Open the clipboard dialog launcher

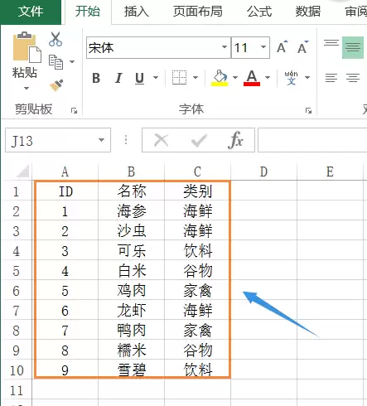[x=74, y=111]
